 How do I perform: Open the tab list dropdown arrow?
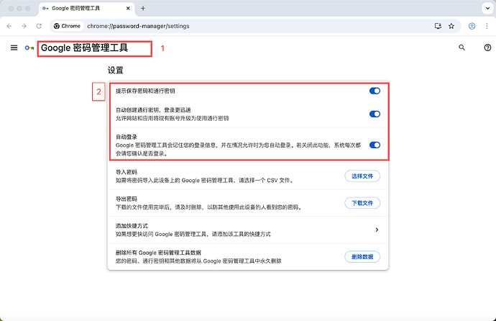[x=486, y=8]
